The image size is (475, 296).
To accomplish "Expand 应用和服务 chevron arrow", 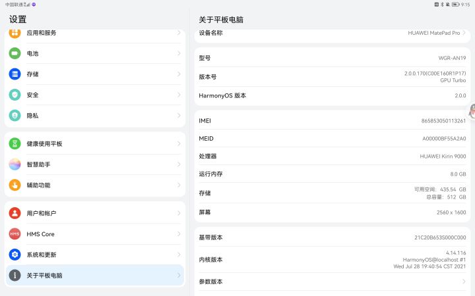I will click(x=179, y=33).
